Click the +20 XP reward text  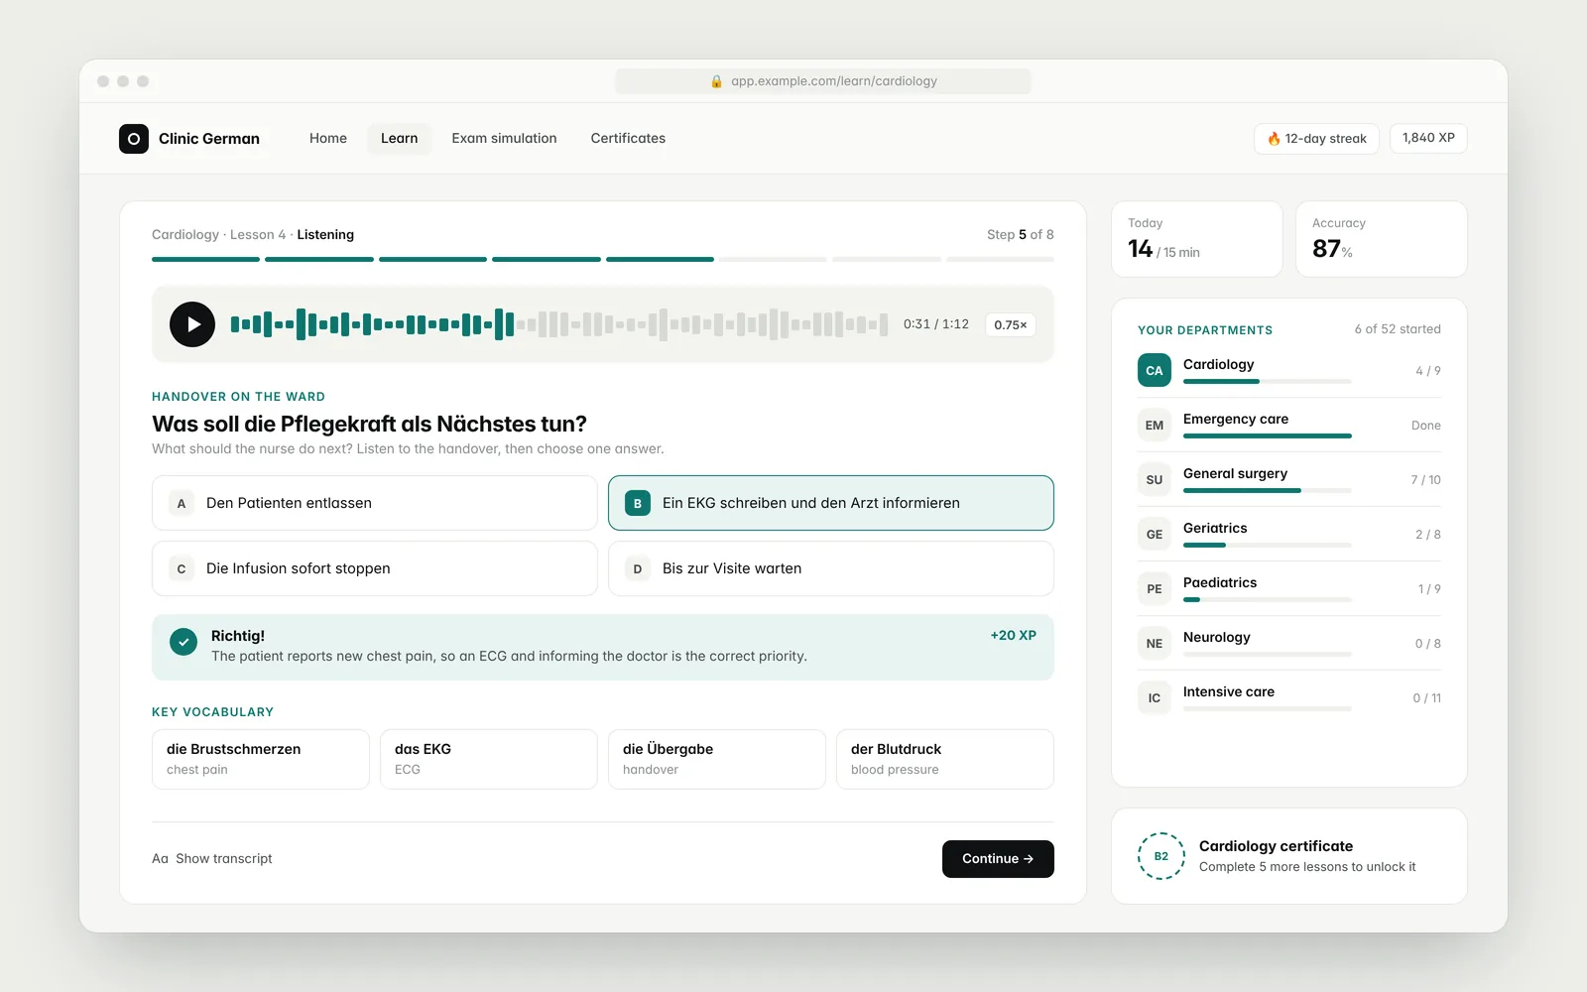pyautogui.click(x=1014, y=636)
